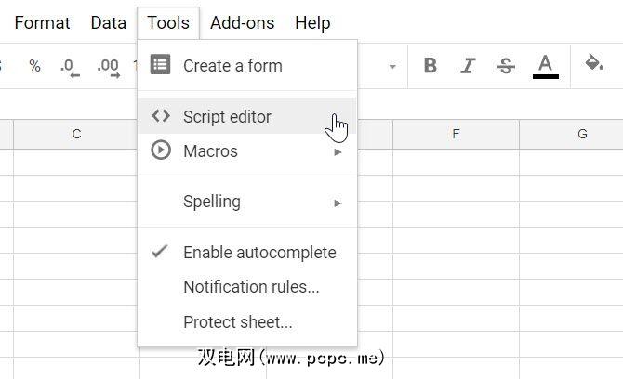Image resolution: width=623 pixels, height=379 pixels.
Task: Expand the Macros submenu
Action: [x=338, y=151]
